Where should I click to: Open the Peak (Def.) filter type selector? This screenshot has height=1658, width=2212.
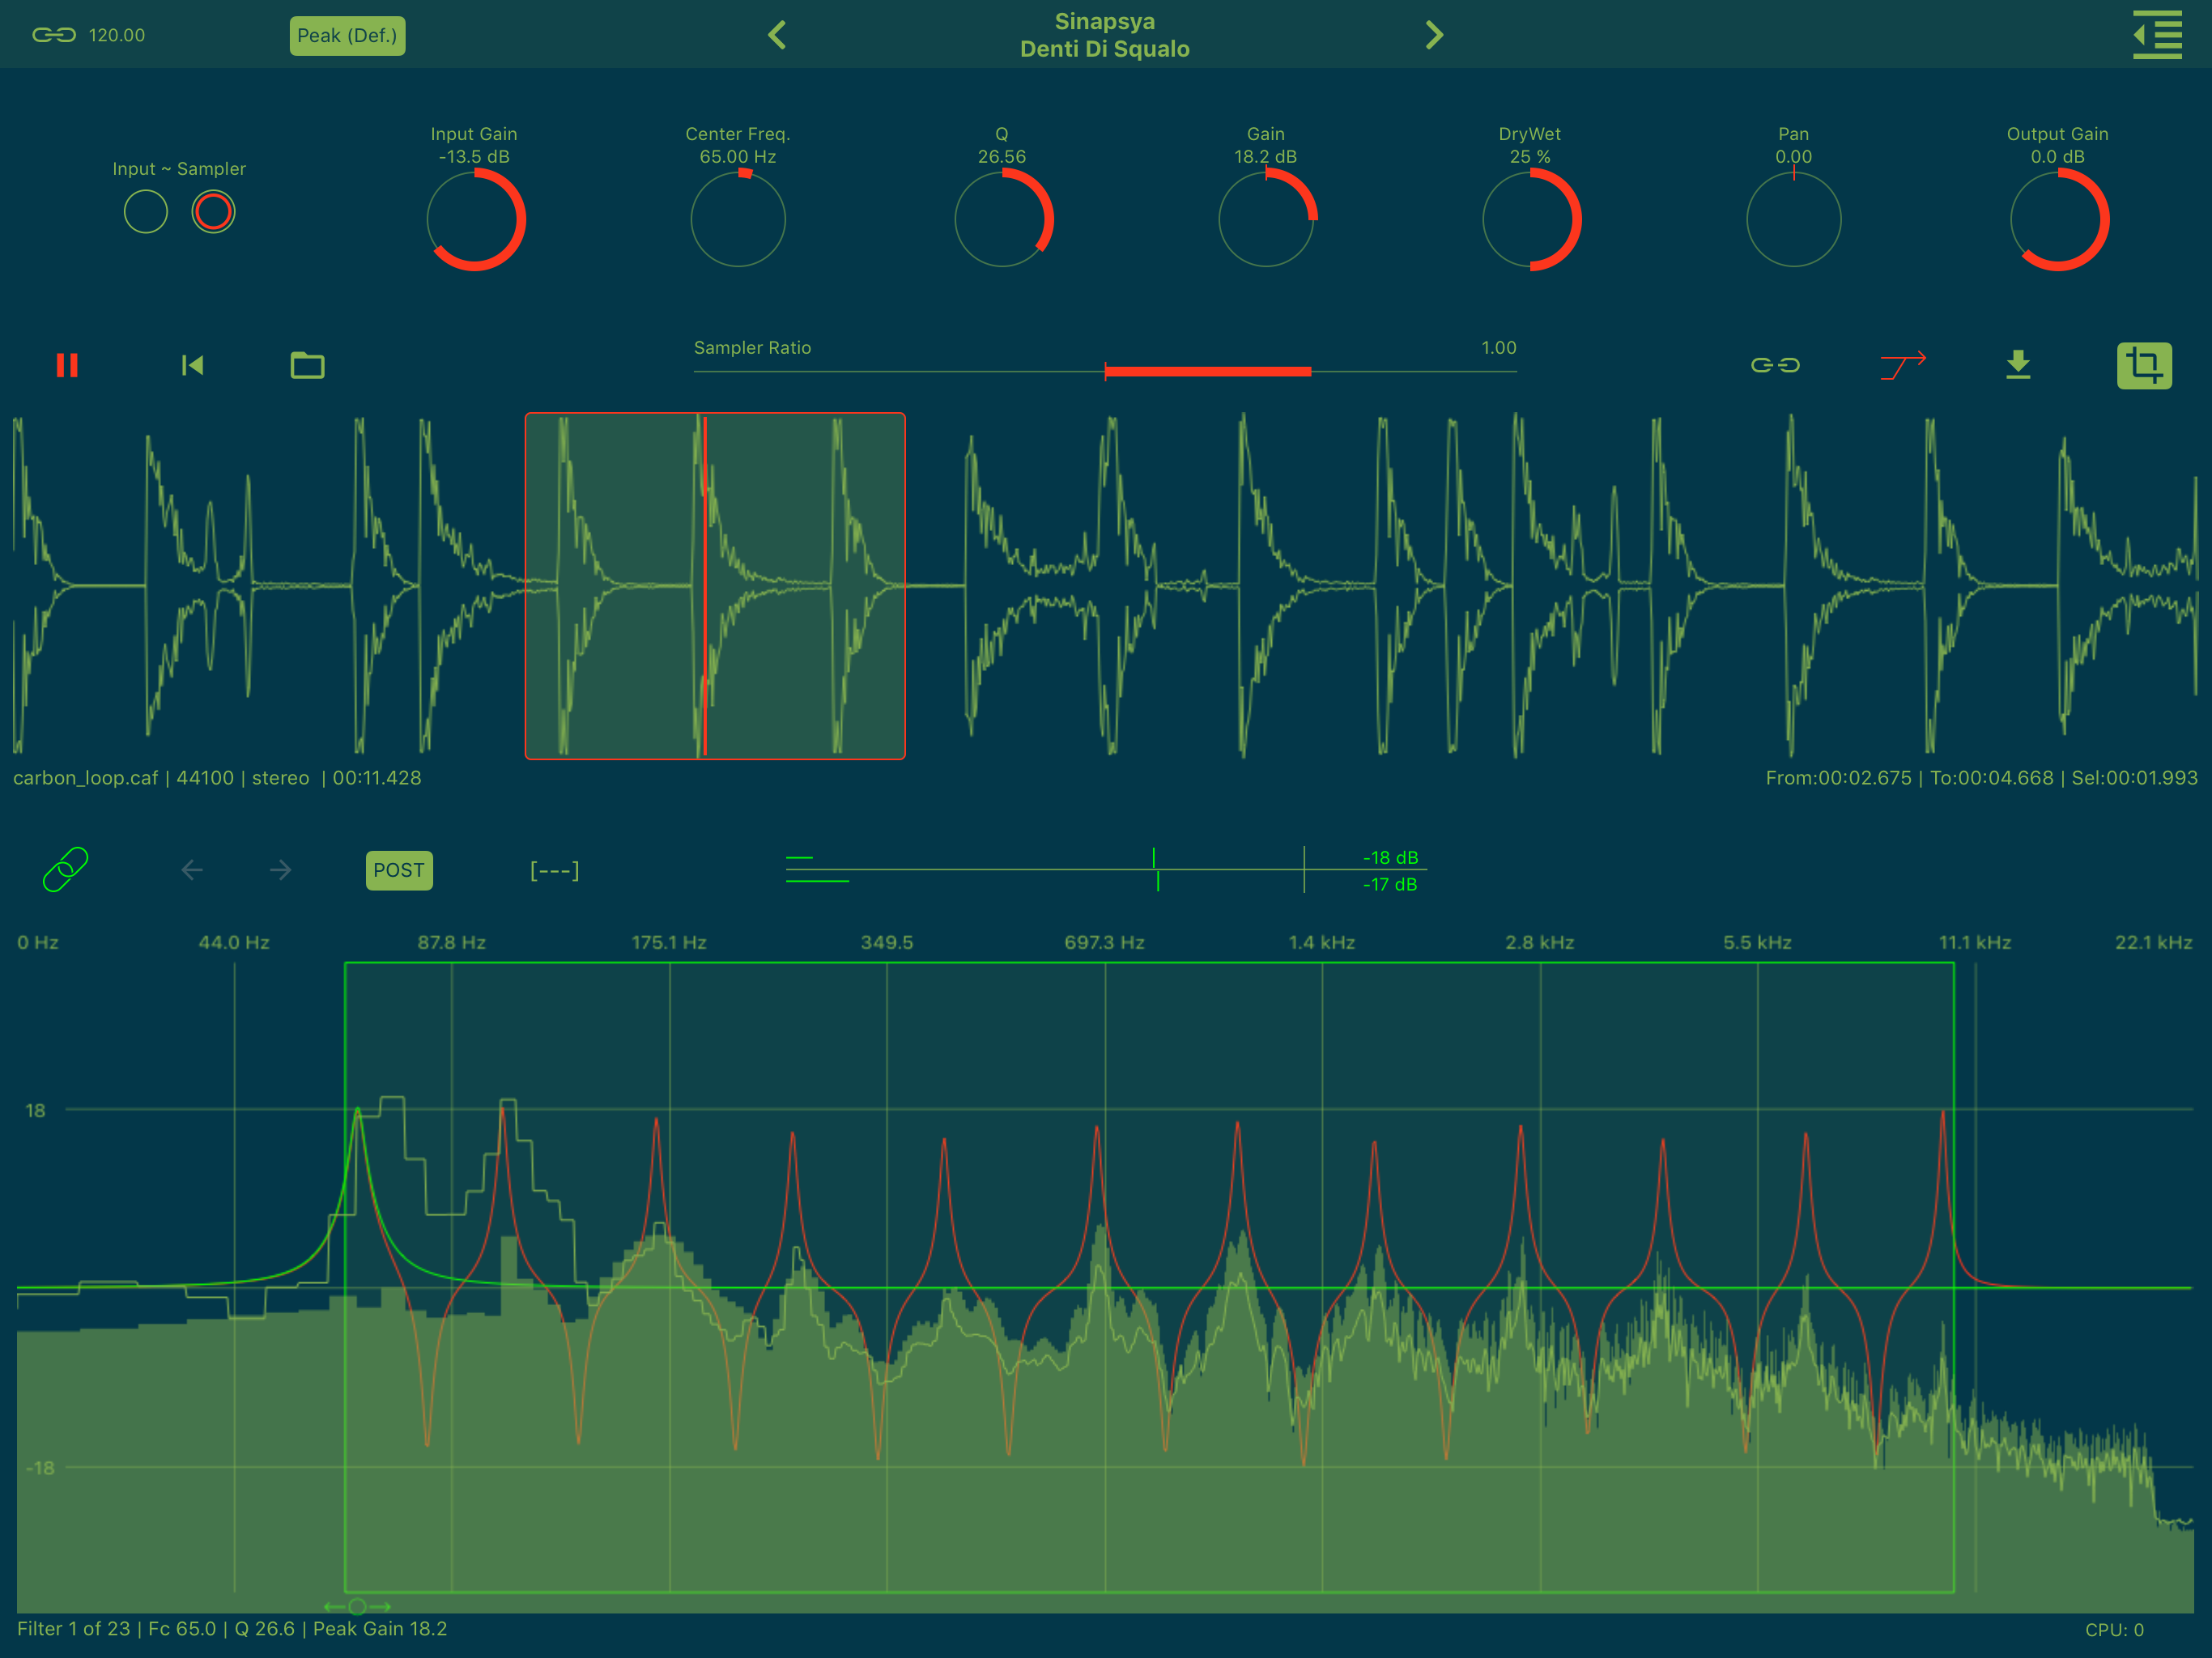pyautogui.click(x=347, y=36)
